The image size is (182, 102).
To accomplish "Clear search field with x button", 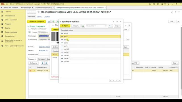I will click(x=105, y=26).
